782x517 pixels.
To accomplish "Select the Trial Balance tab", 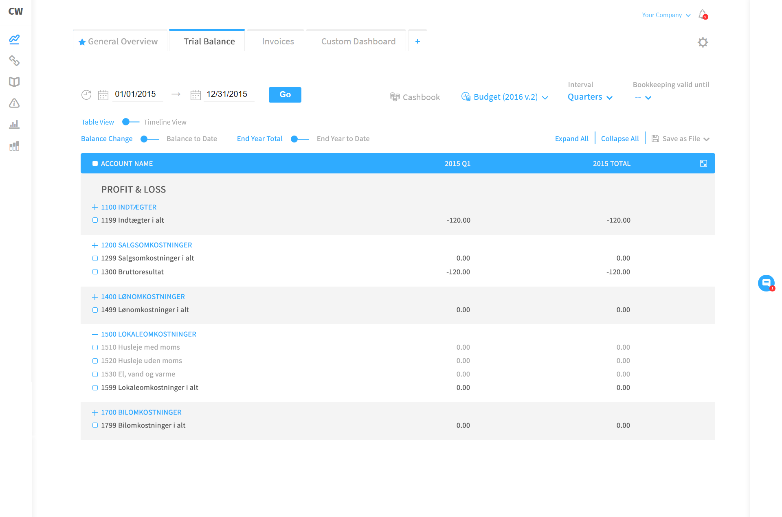I will (x=207, y=41).
